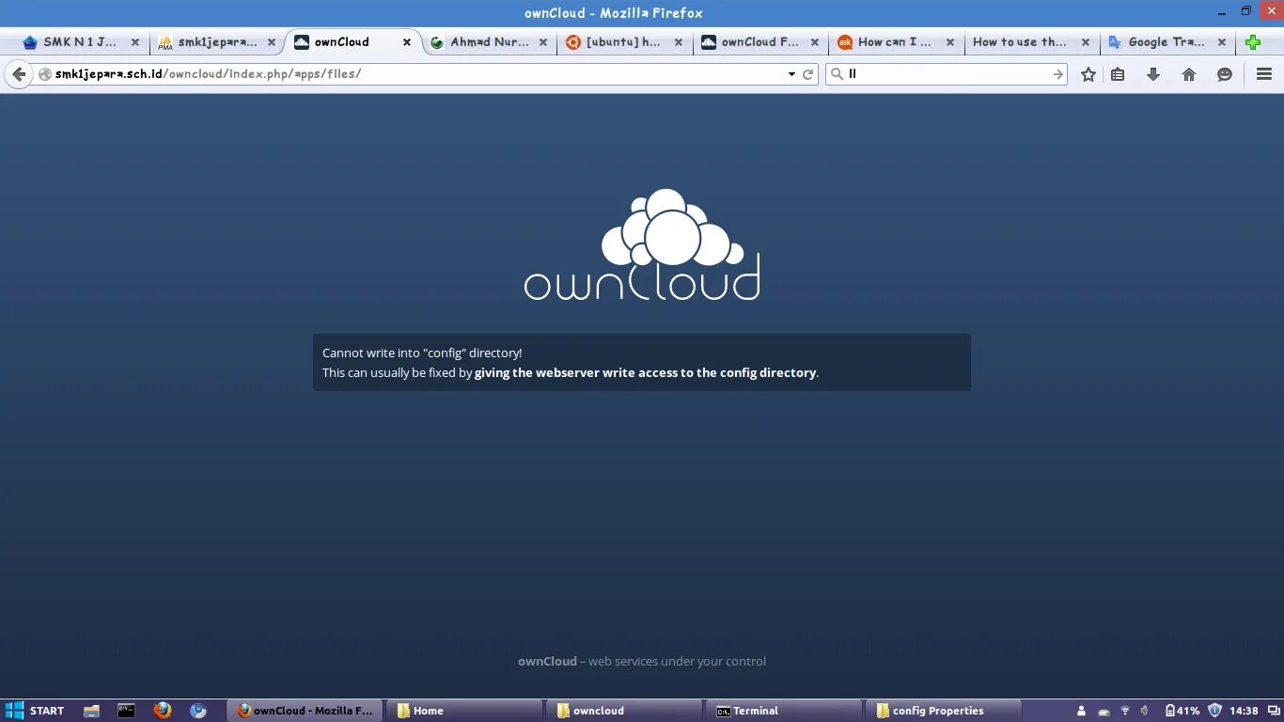The height and width of the screenshot is (722, 1284).
Task: Switch to the smk1jepara phpMyAdmin tab
Action: pyautogui.click(x=218, y=42)
